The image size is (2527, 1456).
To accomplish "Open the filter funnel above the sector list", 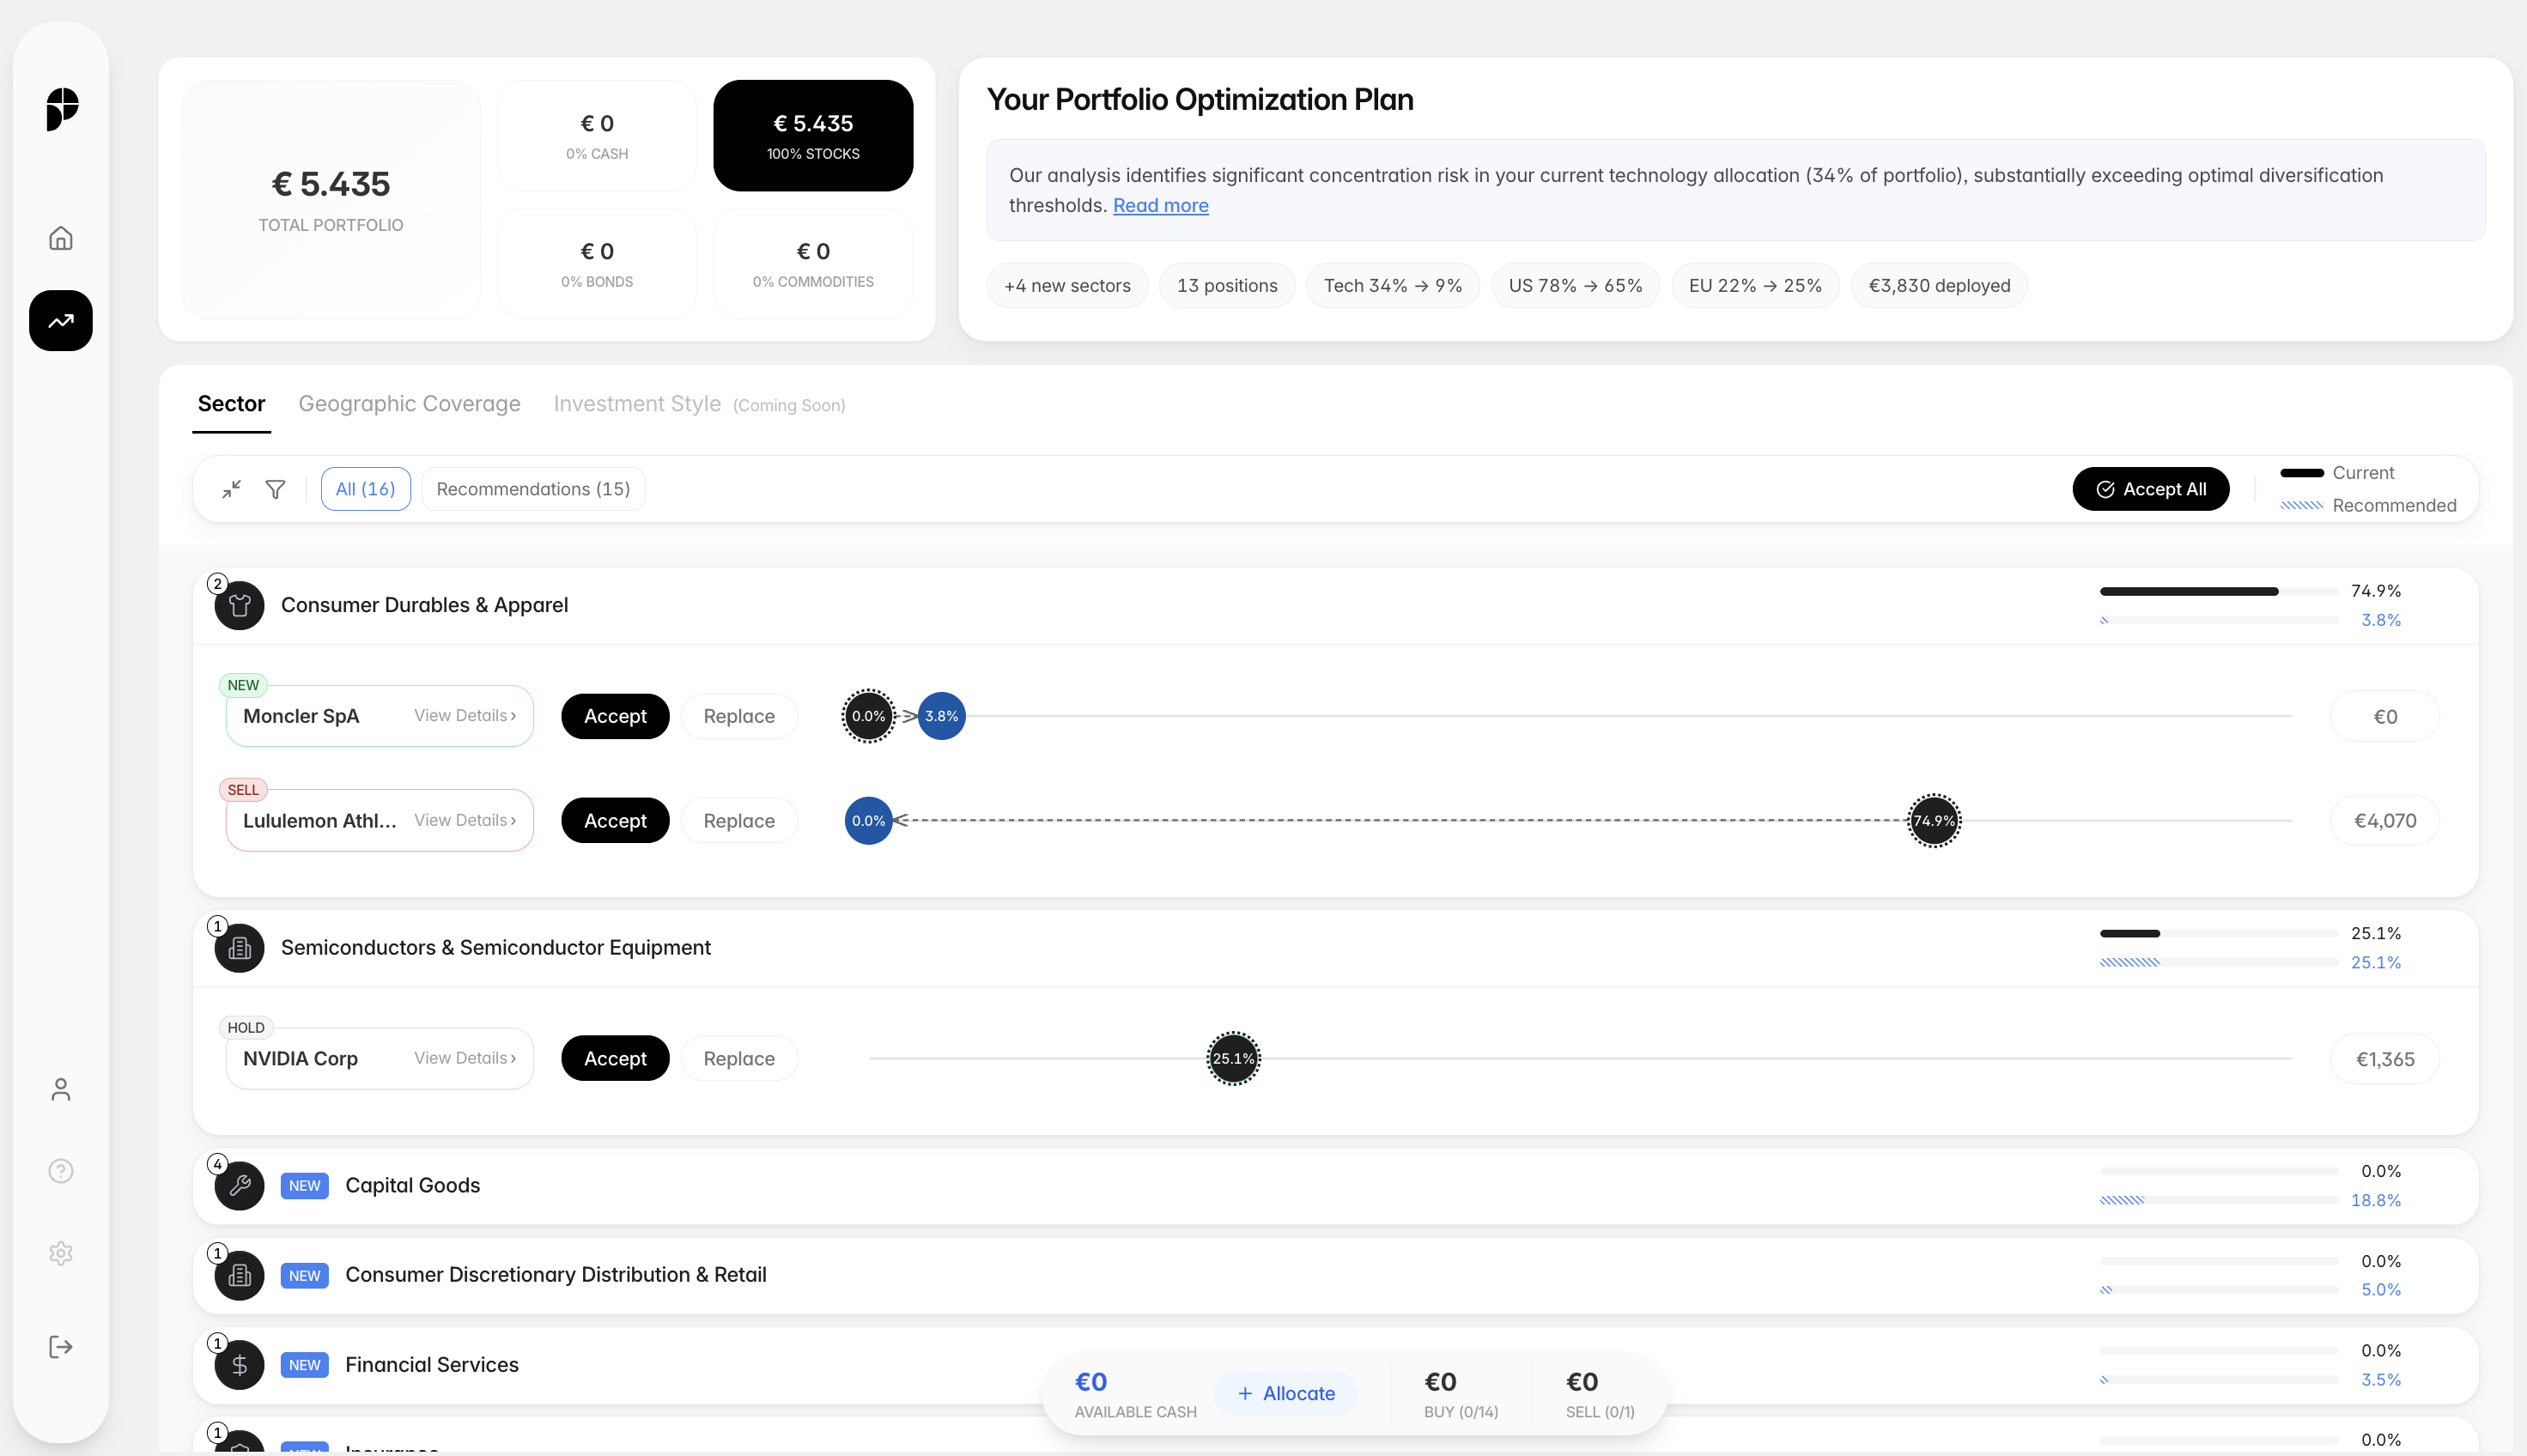I will point(275,489).
